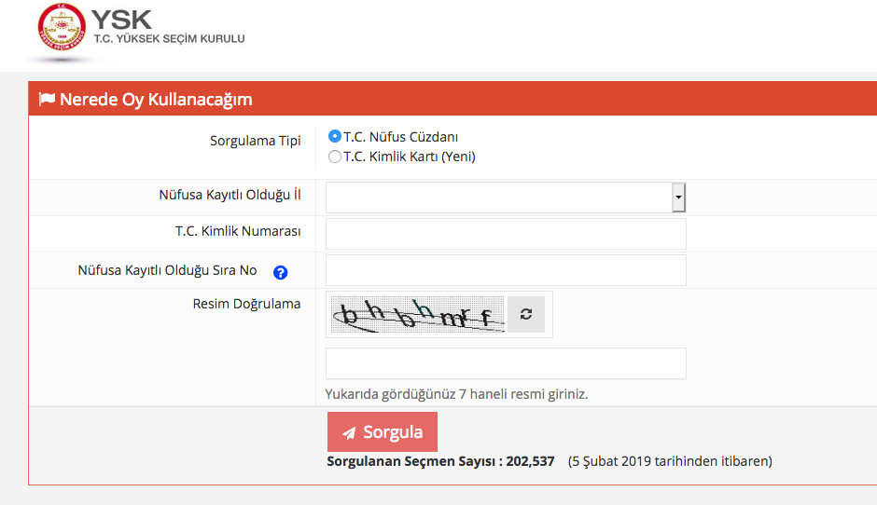Expand the province list using the arrow

678,198
